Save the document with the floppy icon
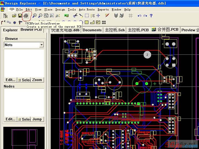This screenshot has width=199, height=149. tap(20, 15)
